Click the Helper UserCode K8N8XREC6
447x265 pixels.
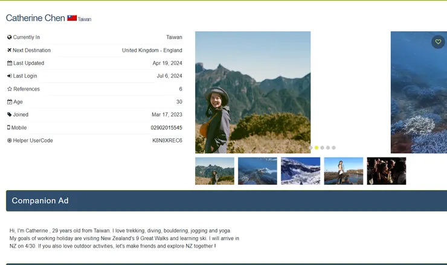(x=167, y=141)
